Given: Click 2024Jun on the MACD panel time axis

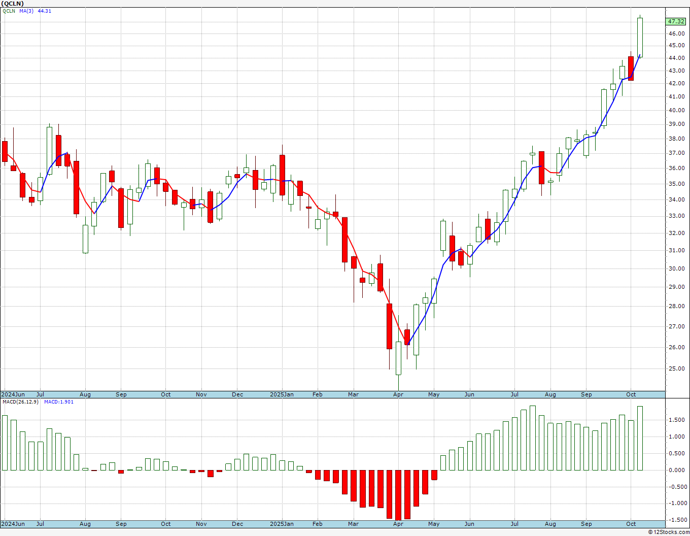Looking at the screenshot, I should click(x=13, y=524).
